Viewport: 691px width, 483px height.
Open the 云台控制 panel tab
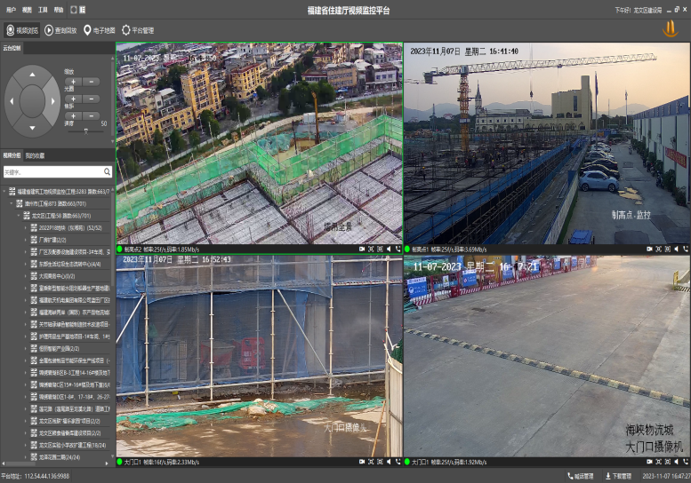12,48
